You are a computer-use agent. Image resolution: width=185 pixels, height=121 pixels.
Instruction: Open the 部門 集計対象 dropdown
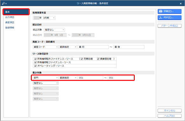(x=45, y=78)
